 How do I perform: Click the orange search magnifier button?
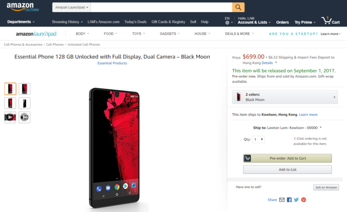tap(238, 7)
